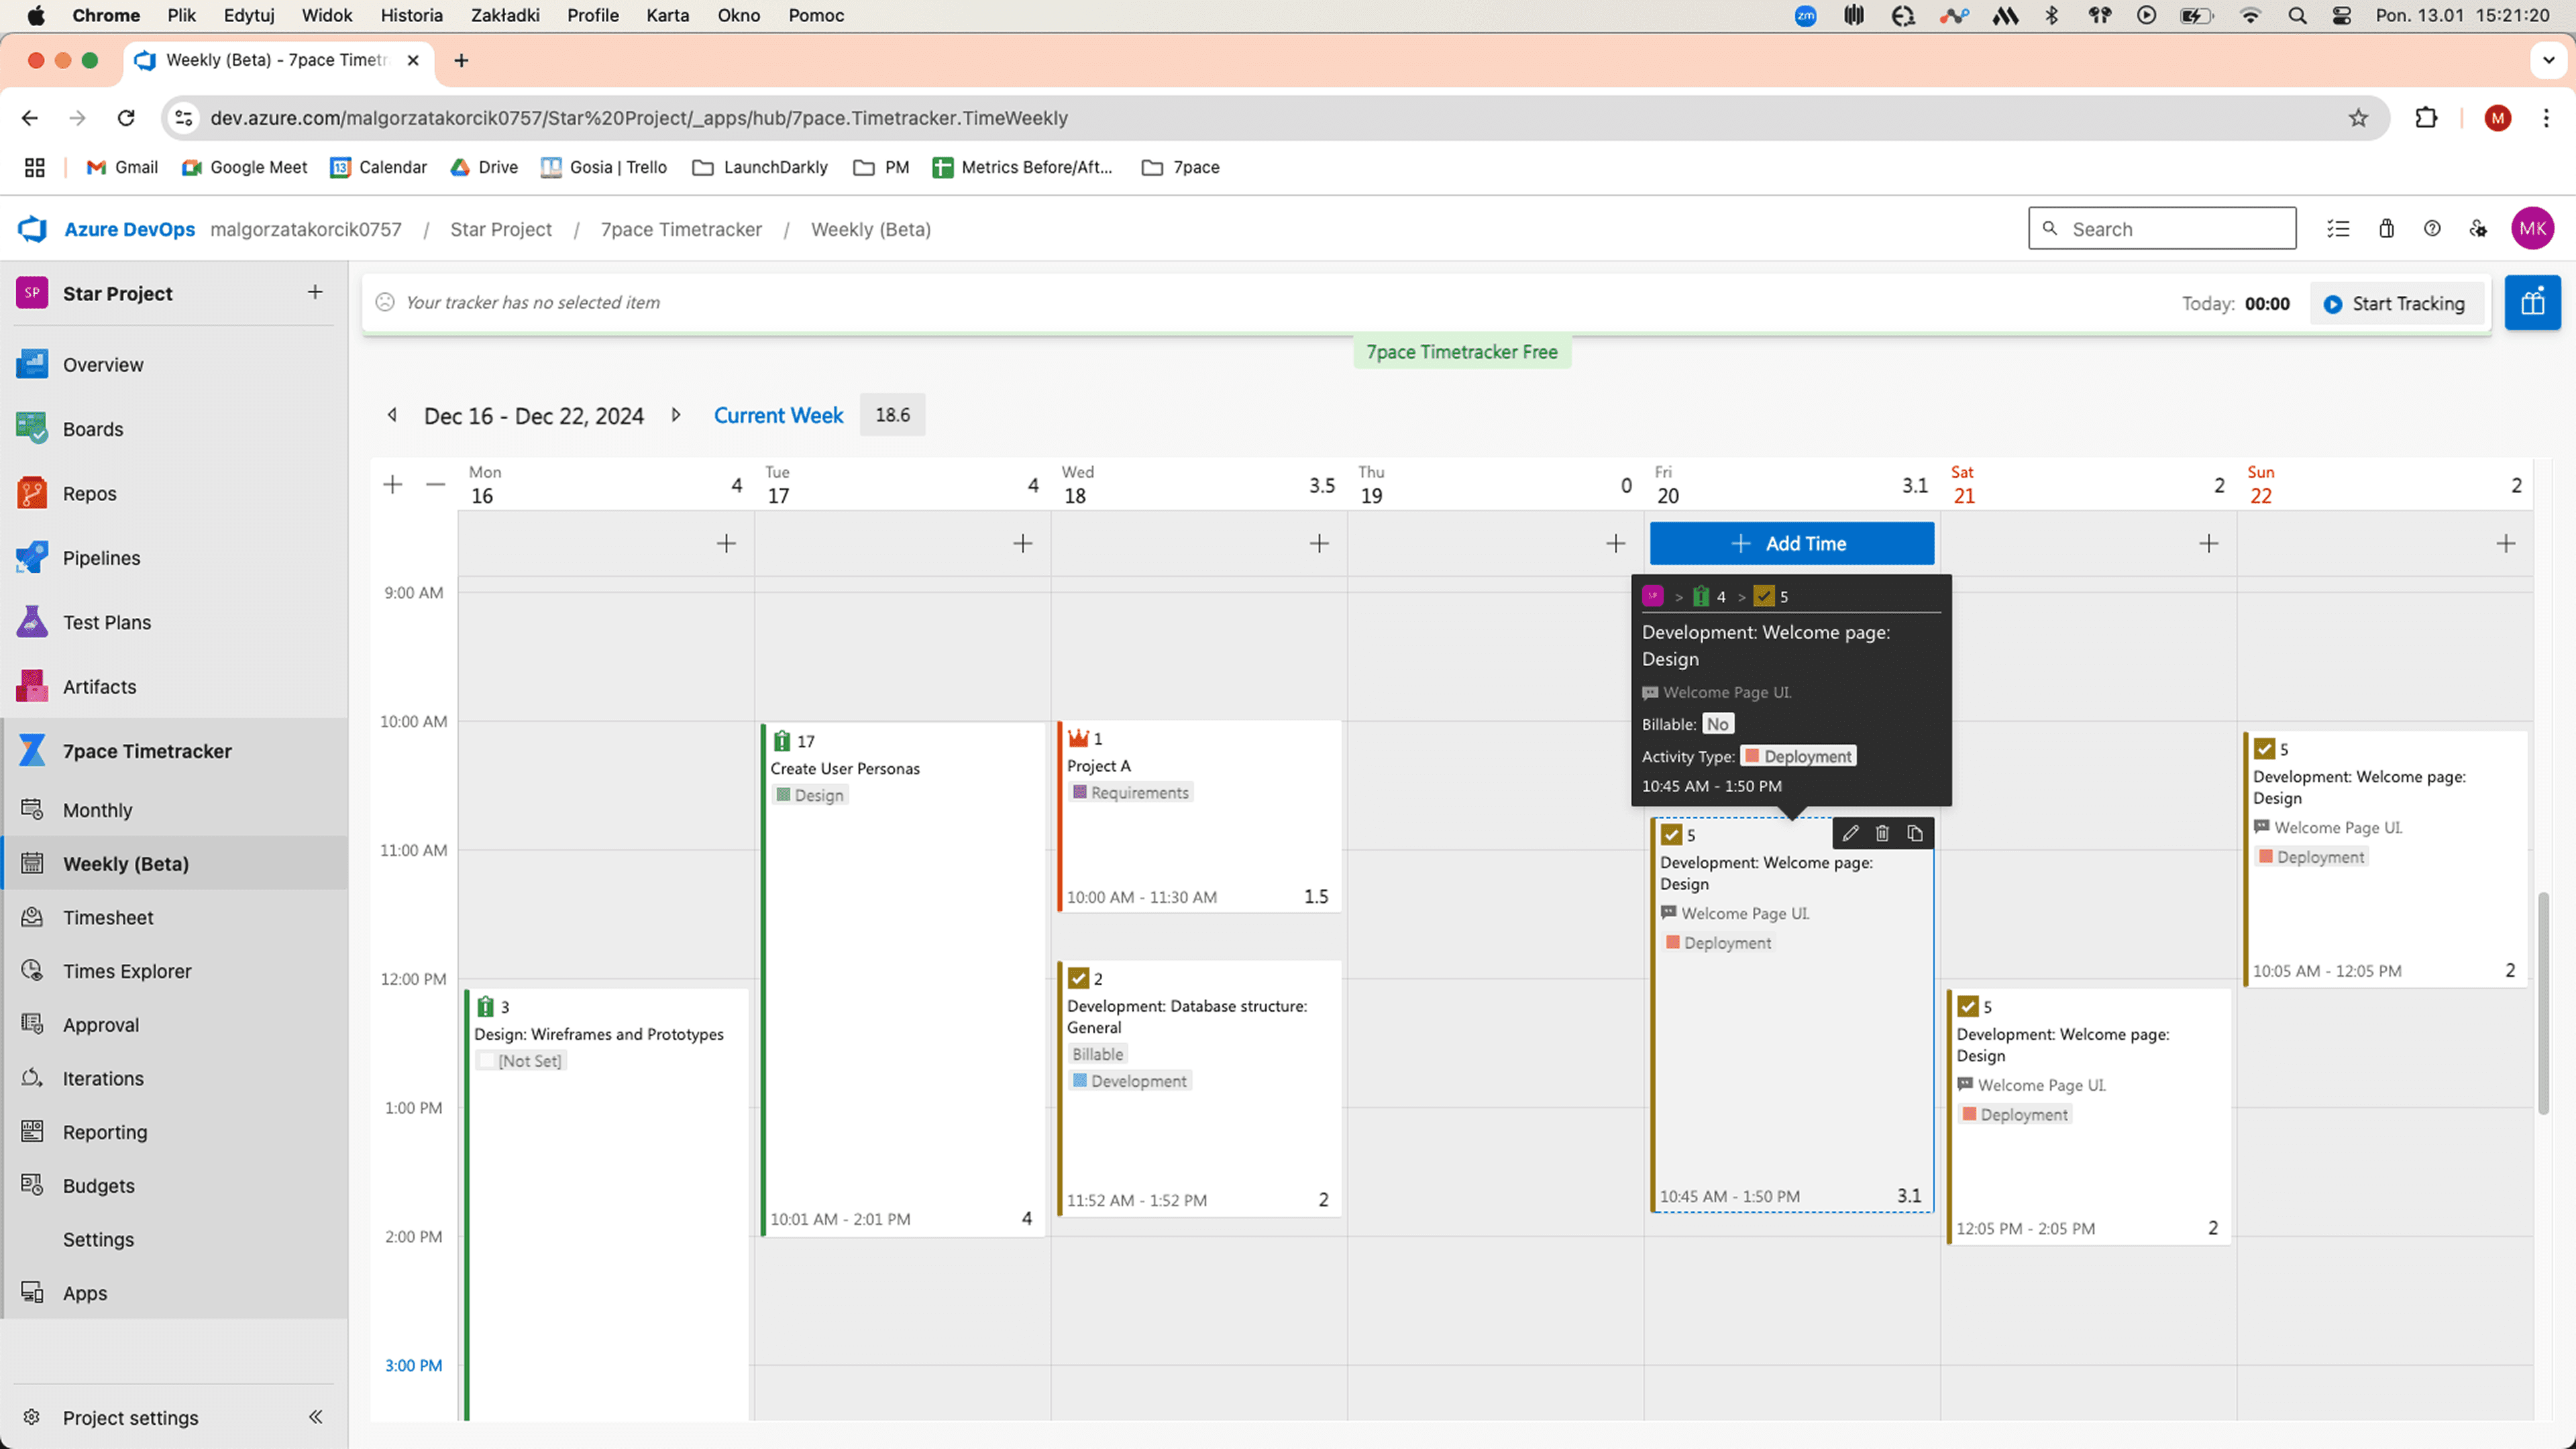
Task: Expand Chrome tab search dropdown
Action: pos(2548,60)
